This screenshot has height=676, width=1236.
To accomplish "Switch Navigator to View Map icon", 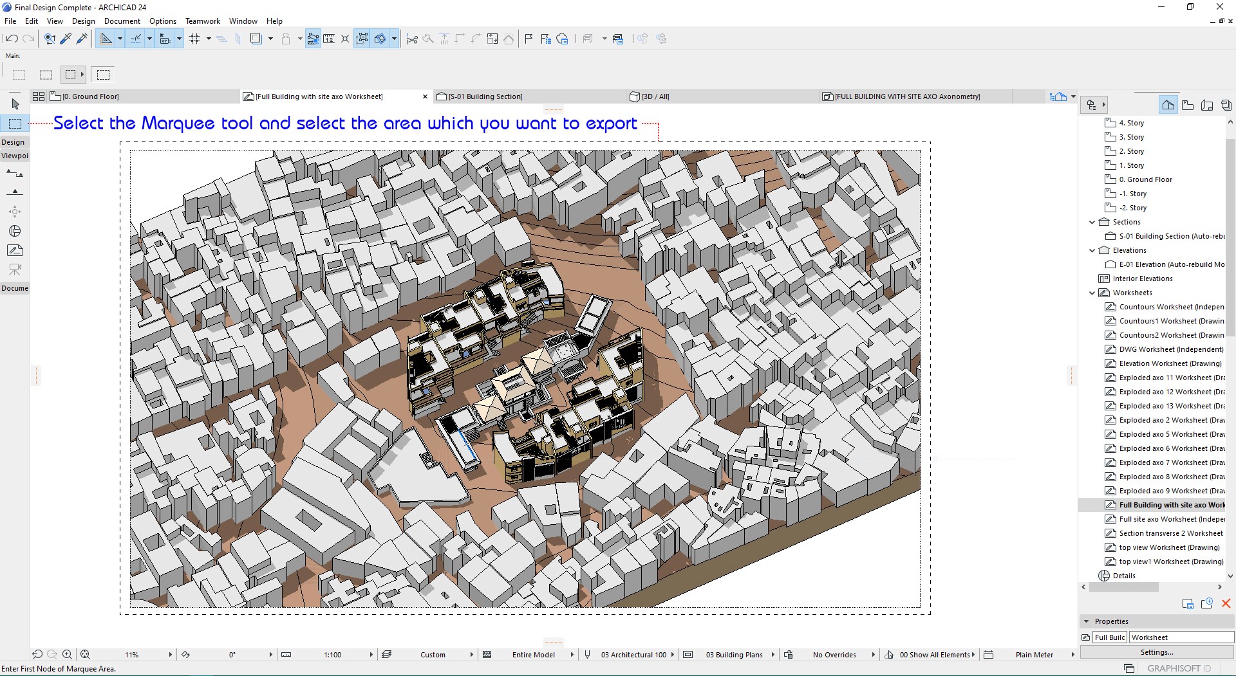I will point(1188,105).
